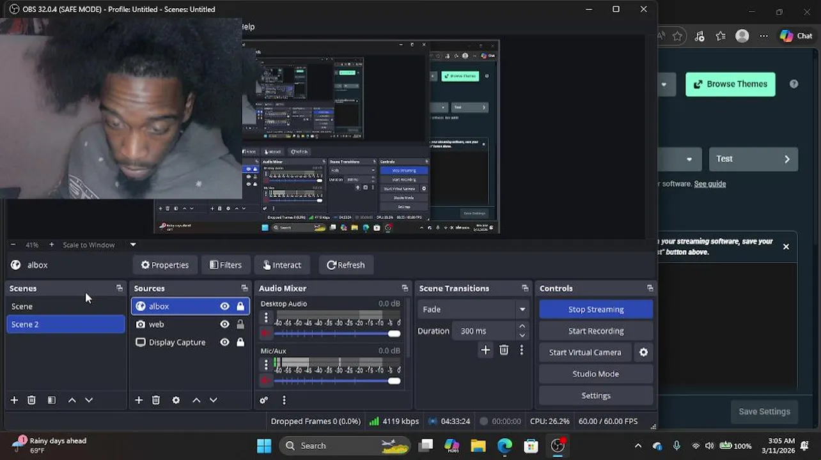Remove selected scene with trash icon
The height and width of the screenshot is (460, 821).
pos(31,400)
